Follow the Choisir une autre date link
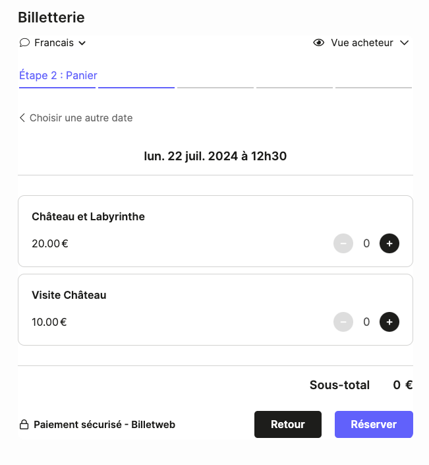 coord(81,118)
